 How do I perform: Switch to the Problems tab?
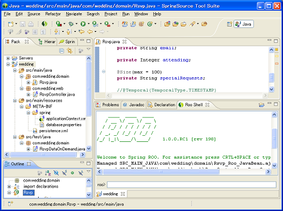click(x=107, y=105)
